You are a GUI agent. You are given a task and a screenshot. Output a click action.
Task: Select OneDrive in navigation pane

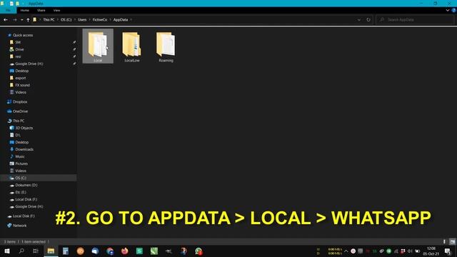[21, 111]
